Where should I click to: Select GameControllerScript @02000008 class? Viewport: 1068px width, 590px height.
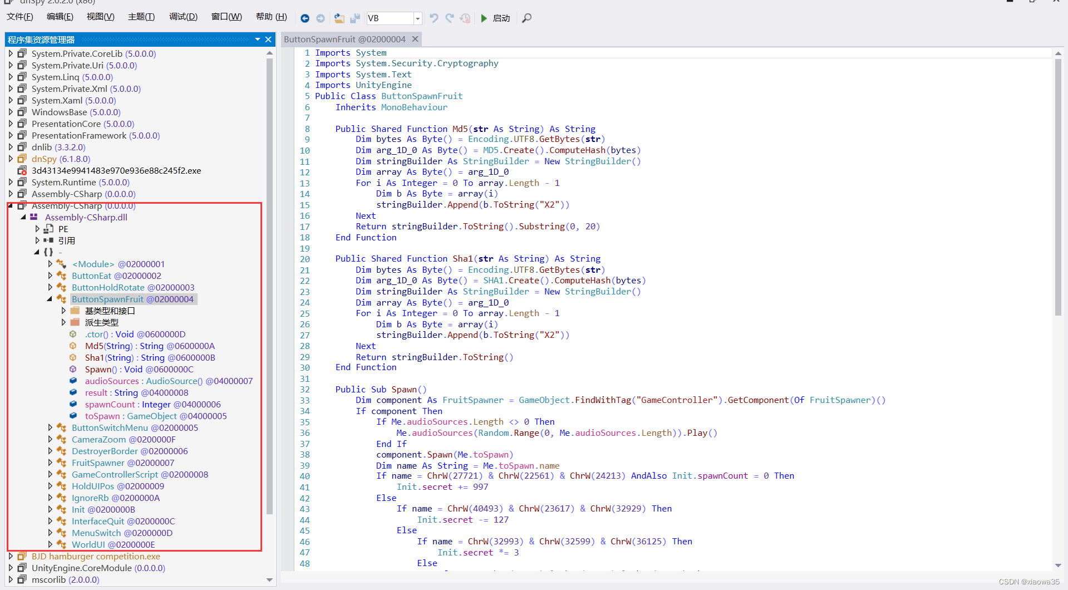140,474
